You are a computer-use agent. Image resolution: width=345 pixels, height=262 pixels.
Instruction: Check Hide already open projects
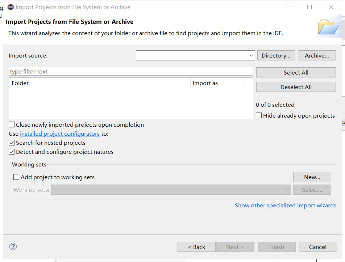(x=259, y=116)
